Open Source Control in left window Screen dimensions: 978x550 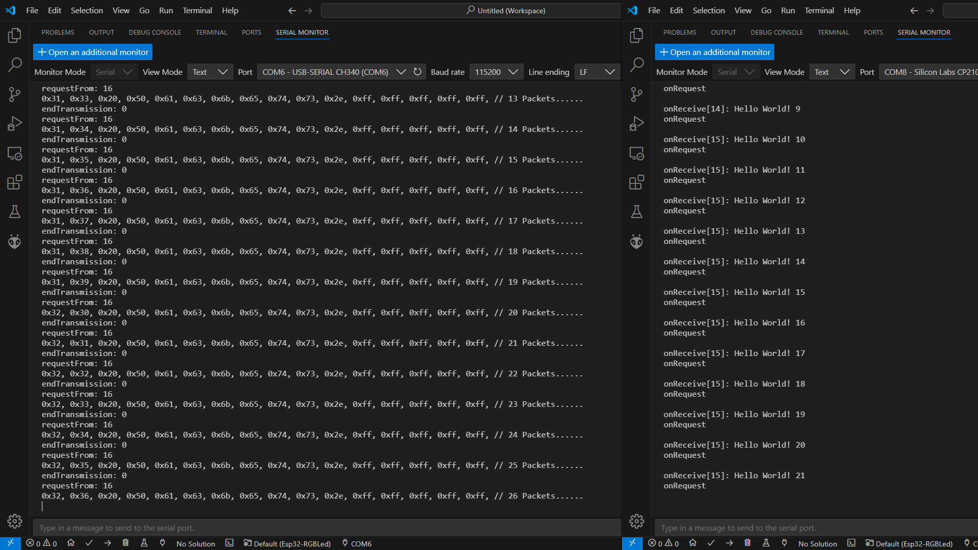click(15, 94)
